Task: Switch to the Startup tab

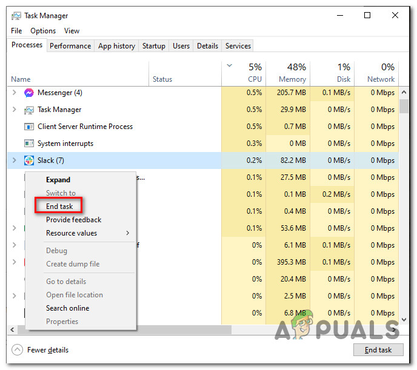Action: click(x=154, y=46)
